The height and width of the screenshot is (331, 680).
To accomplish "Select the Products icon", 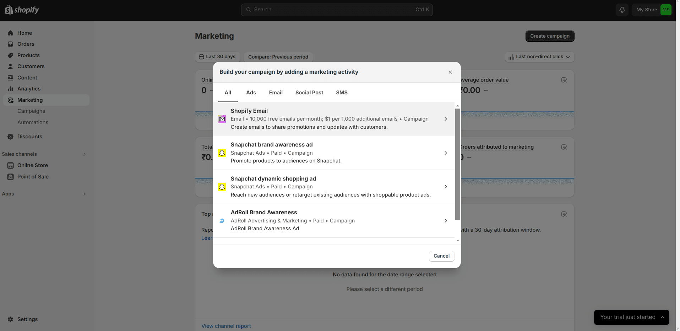I will [x=11, y=55].
